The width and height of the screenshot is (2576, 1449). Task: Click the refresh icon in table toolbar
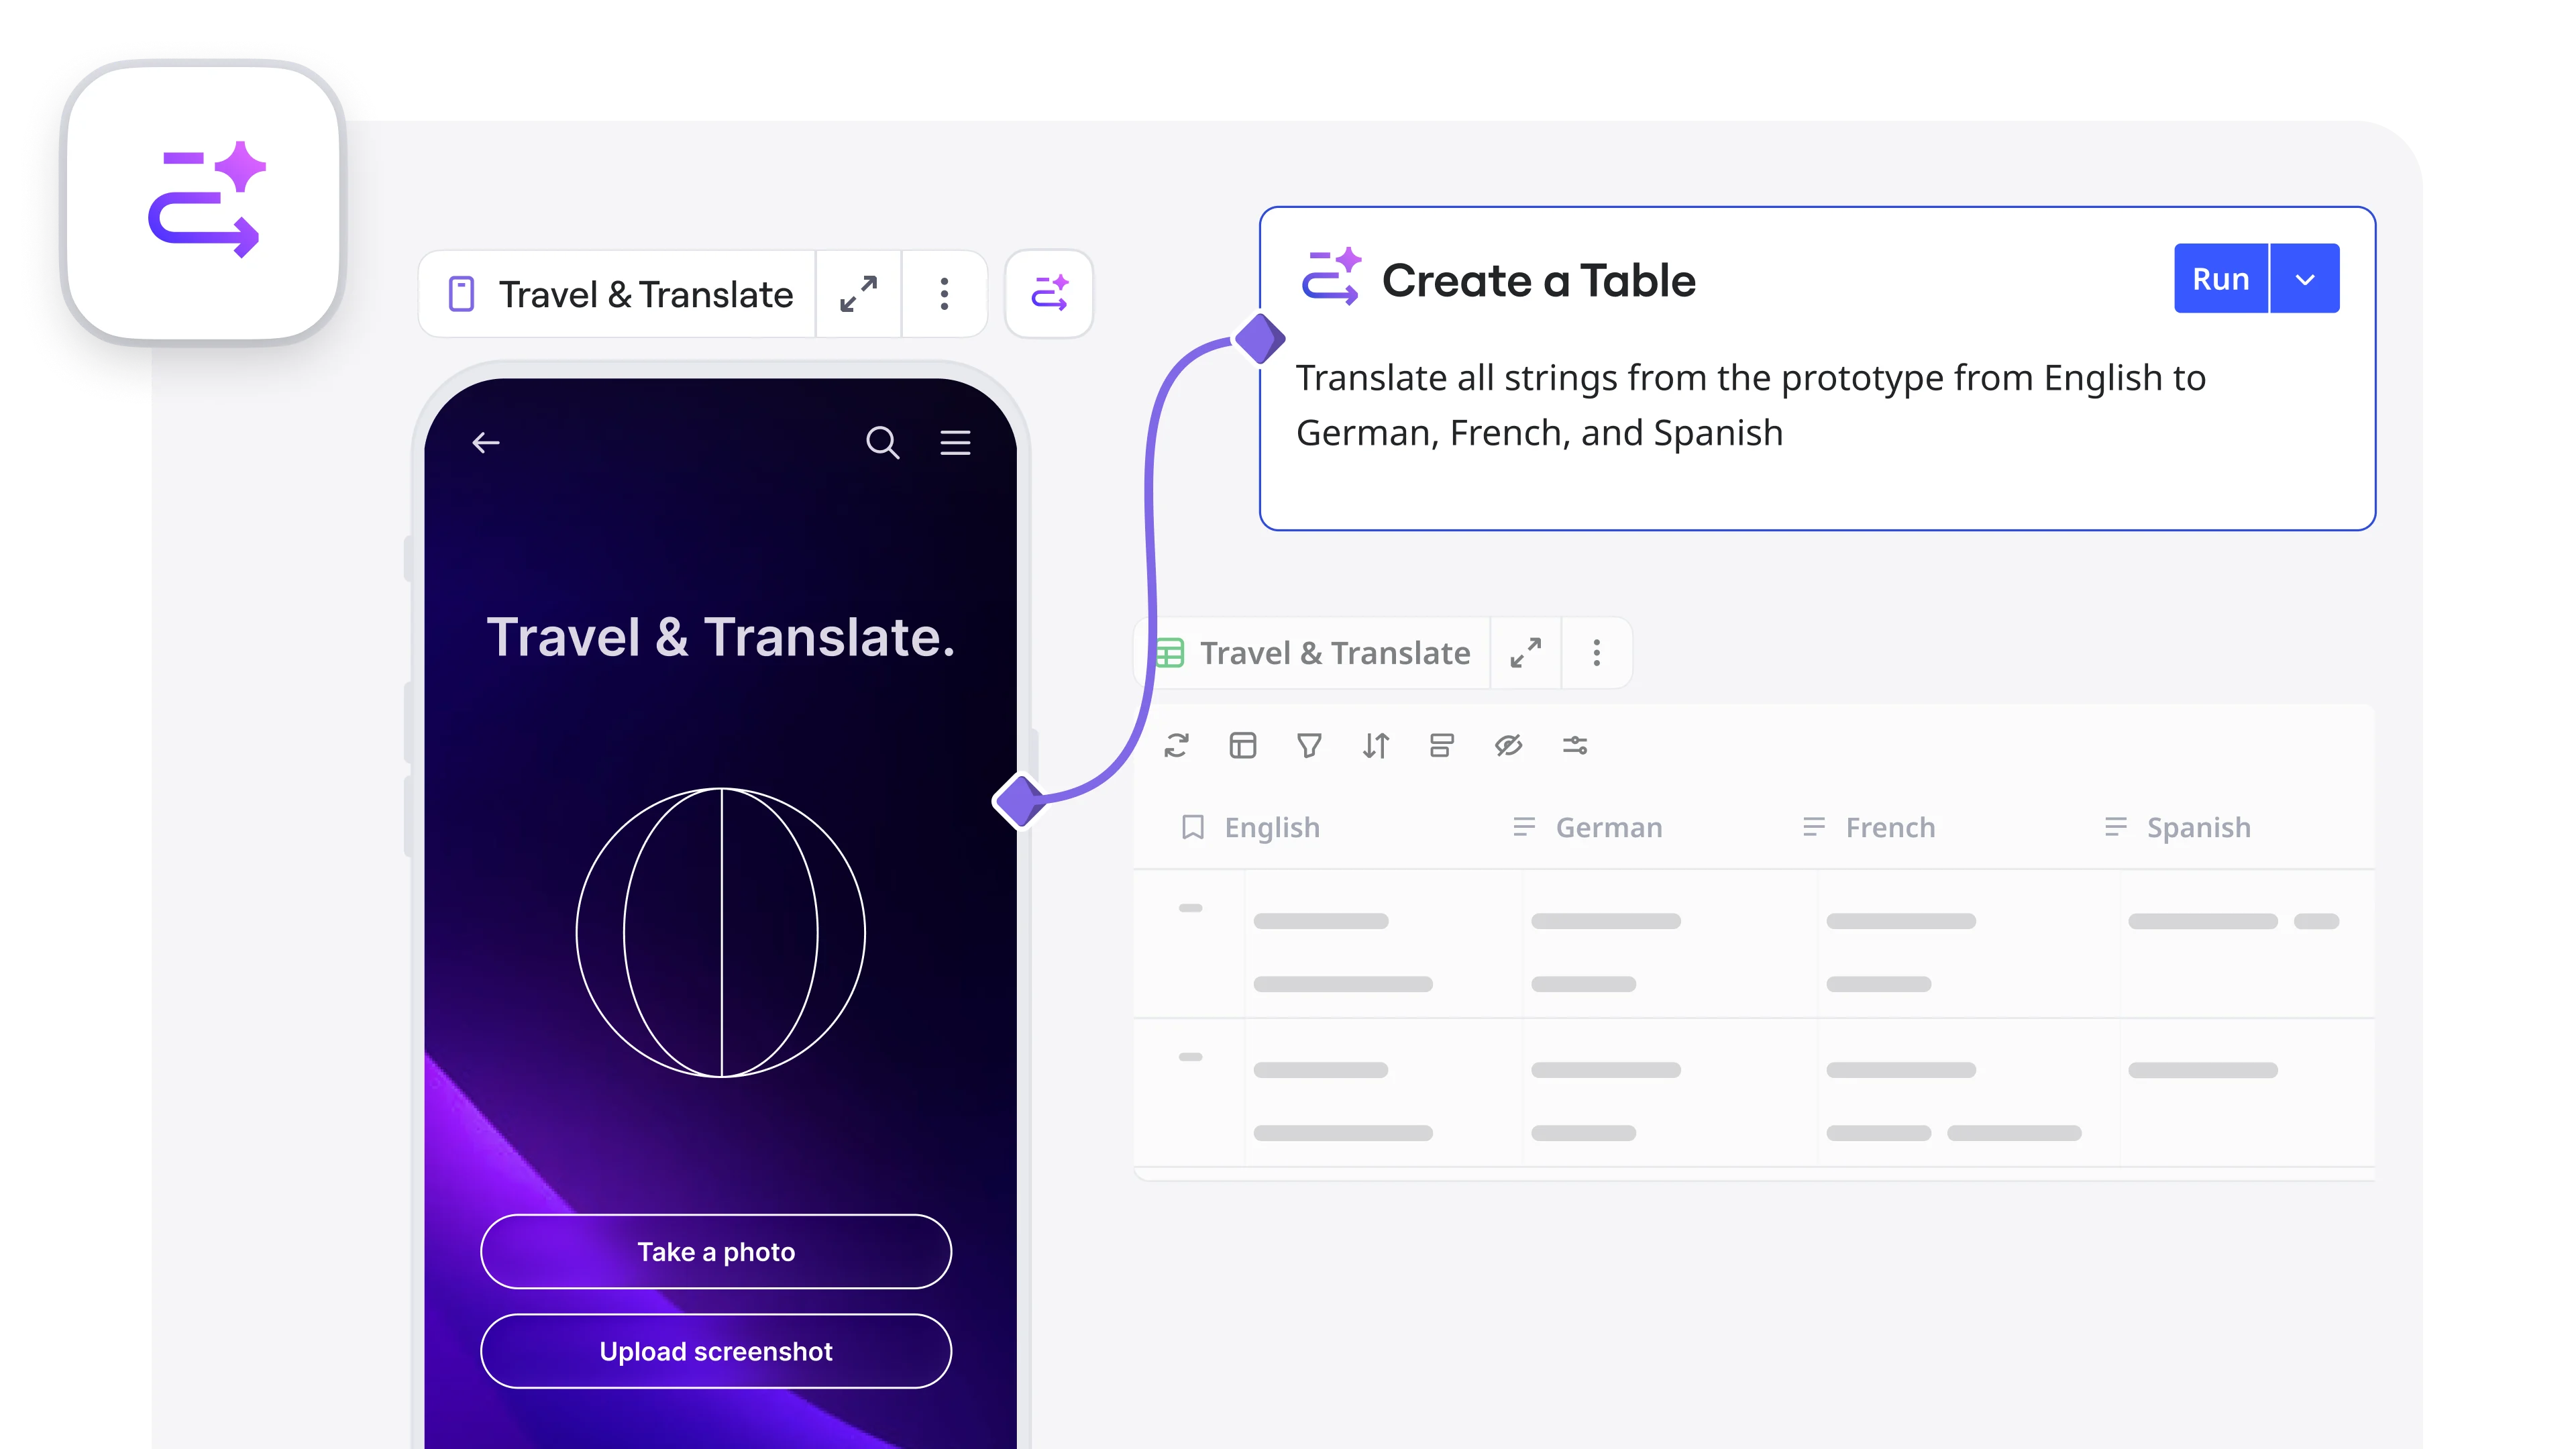pyautogui.click(x=1176, y=745)
